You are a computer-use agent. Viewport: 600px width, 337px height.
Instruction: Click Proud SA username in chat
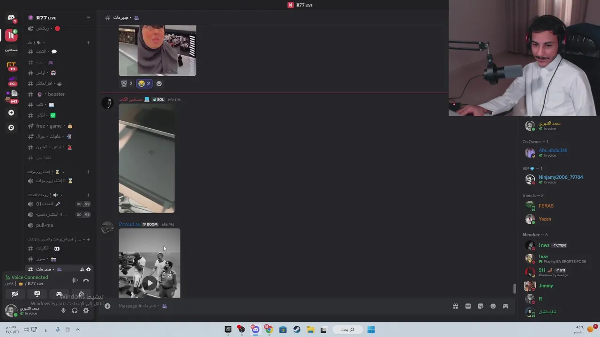pos(129,224)
